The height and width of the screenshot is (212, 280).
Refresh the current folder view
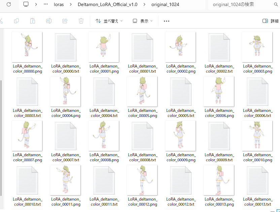click(9, 4)
